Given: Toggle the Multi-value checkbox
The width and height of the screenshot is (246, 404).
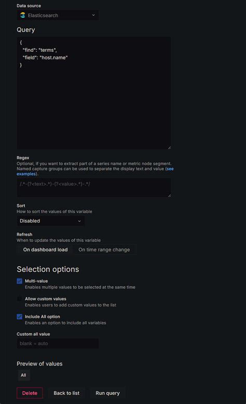Looking at the screenshot, I should click(x=19, y=281).
